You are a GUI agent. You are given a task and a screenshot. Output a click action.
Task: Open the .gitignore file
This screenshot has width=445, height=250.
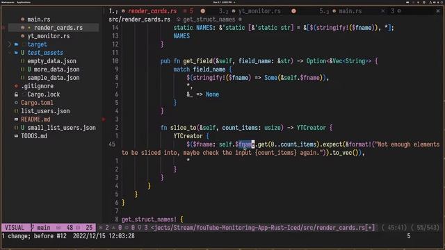[37, 86]
